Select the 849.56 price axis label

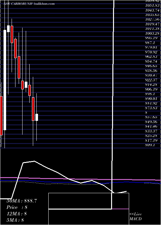point(151,122)
